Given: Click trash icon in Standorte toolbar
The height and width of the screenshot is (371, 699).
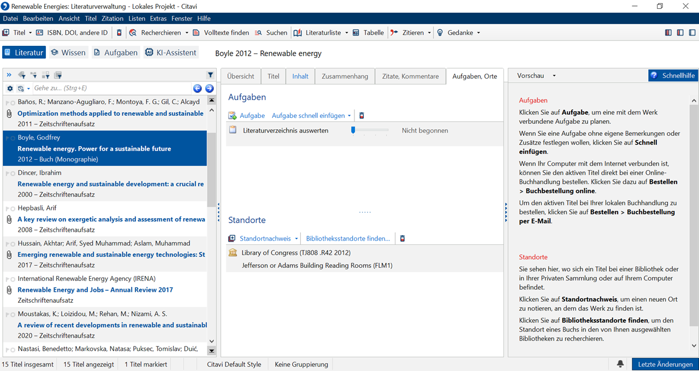Looking at the screenshot, I should tap(402, 238).
